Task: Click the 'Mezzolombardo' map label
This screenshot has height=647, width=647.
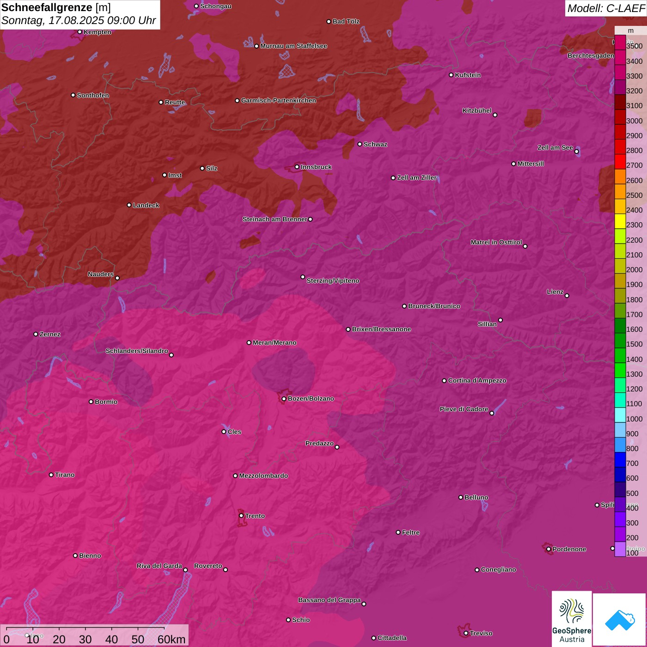Action: pyautogui.click(x=263, y=476)
